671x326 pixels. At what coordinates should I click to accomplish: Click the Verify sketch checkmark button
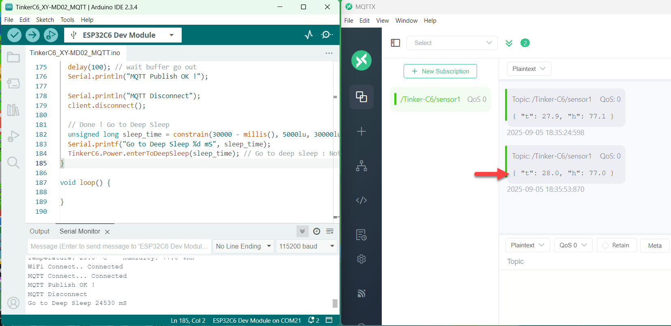pos(14,35)
